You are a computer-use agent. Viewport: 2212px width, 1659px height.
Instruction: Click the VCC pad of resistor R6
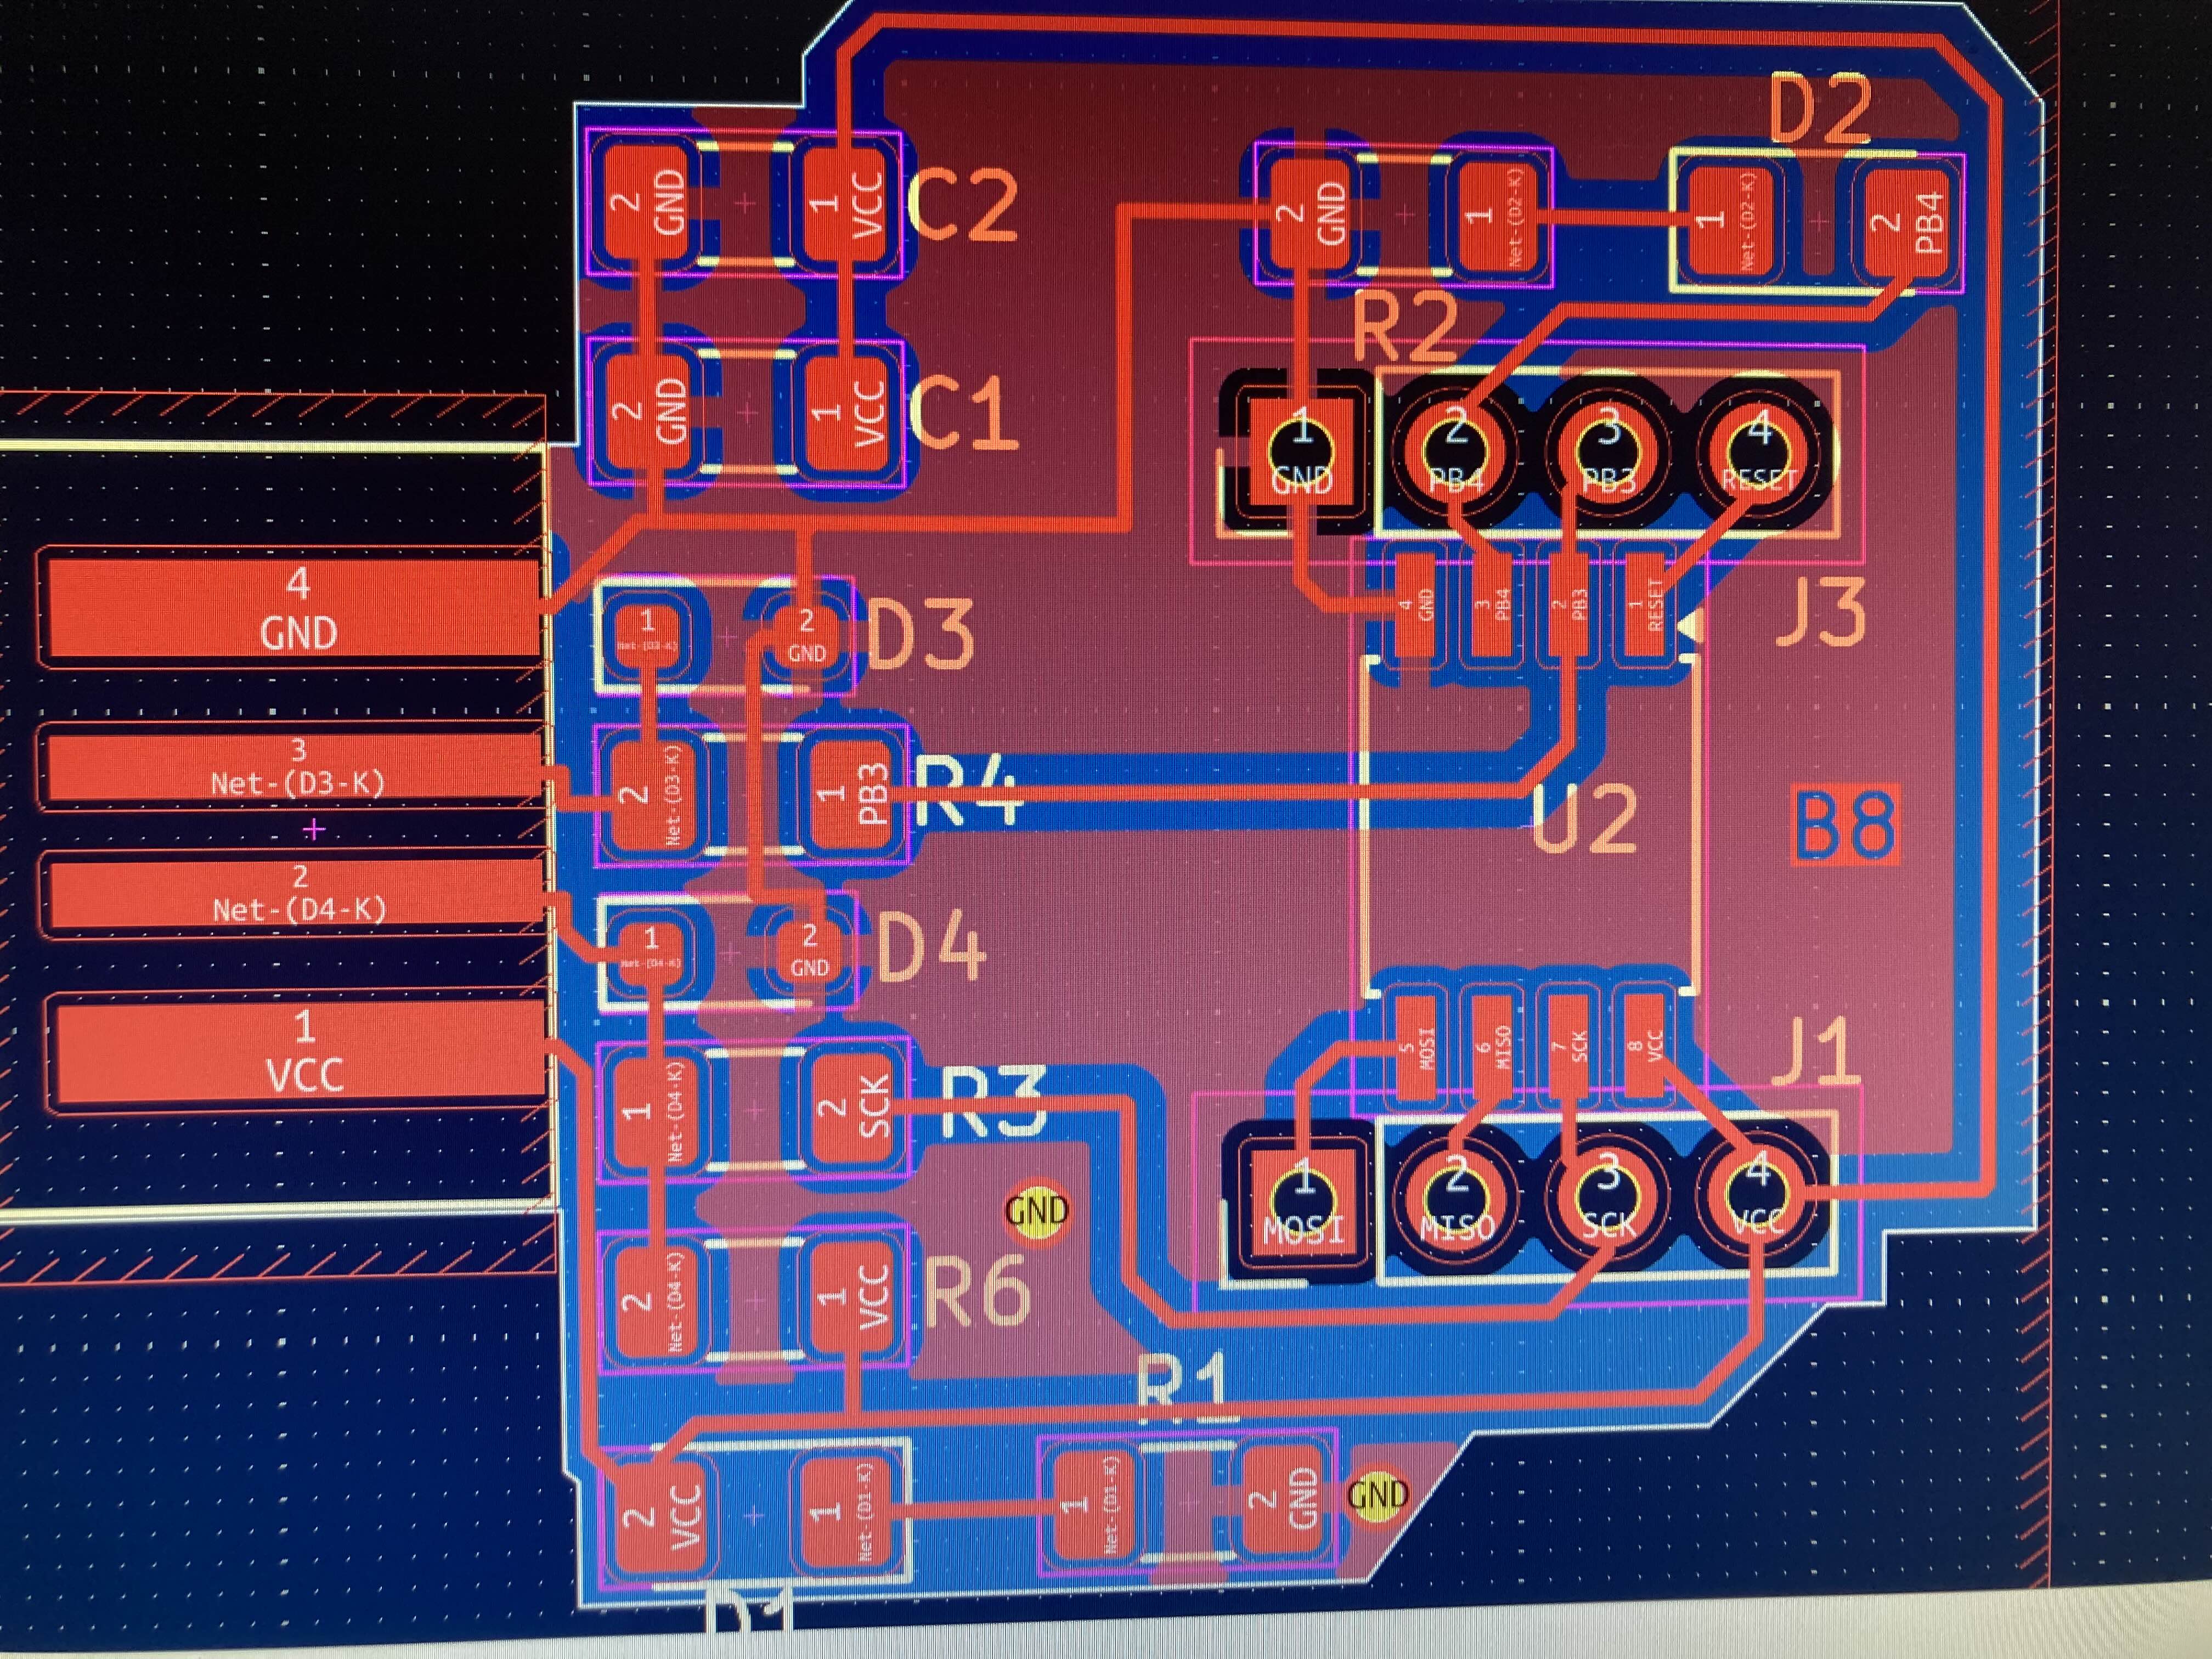[x=853, y=1300]
